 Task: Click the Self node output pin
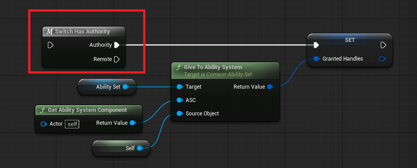pyautogui.click(x=140, y=148)
